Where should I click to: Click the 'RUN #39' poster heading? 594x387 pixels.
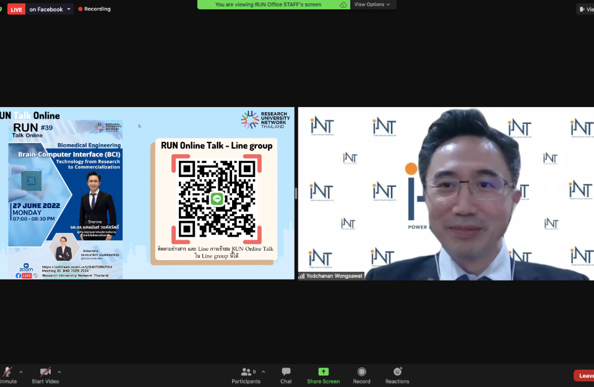click(33, 128)
